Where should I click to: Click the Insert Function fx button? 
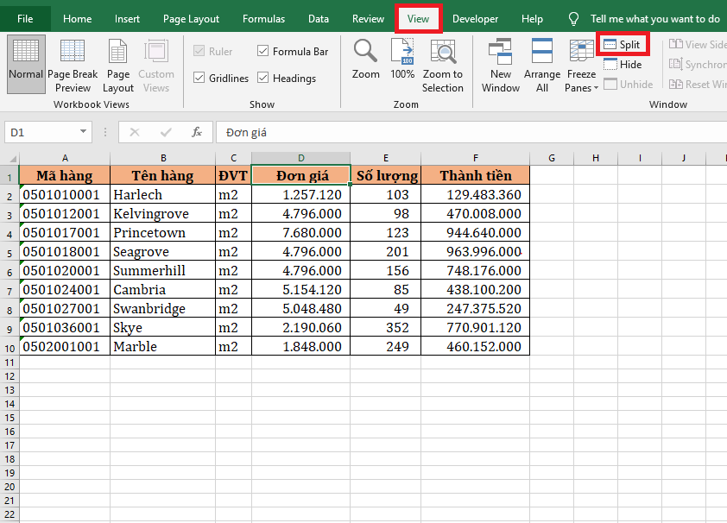(197, 132)
